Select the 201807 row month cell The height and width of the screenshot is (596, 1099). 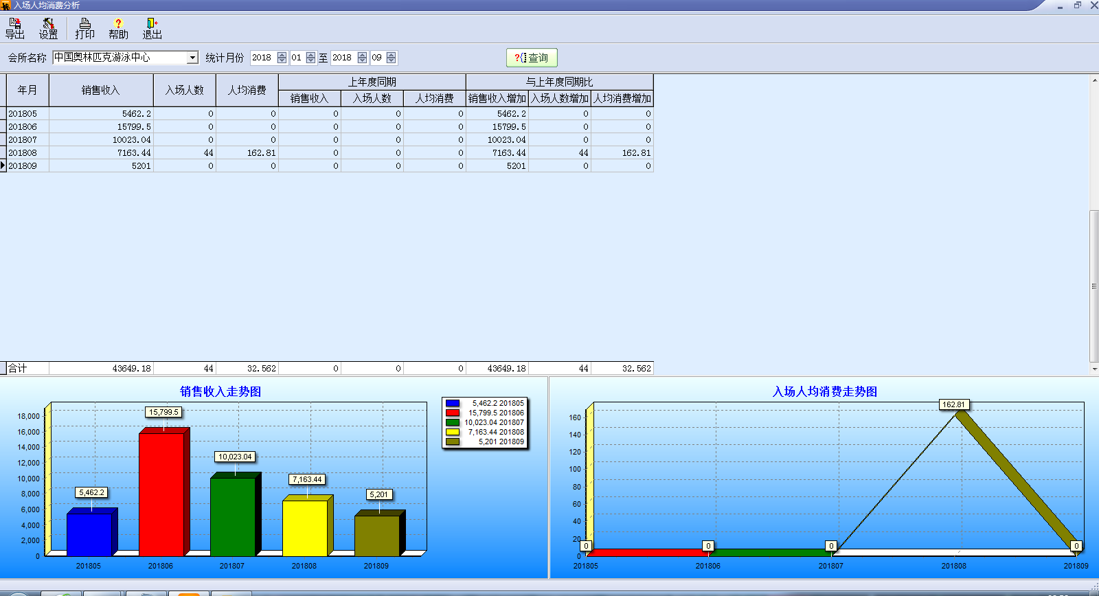pyautogui.click(x=27, y=140)
